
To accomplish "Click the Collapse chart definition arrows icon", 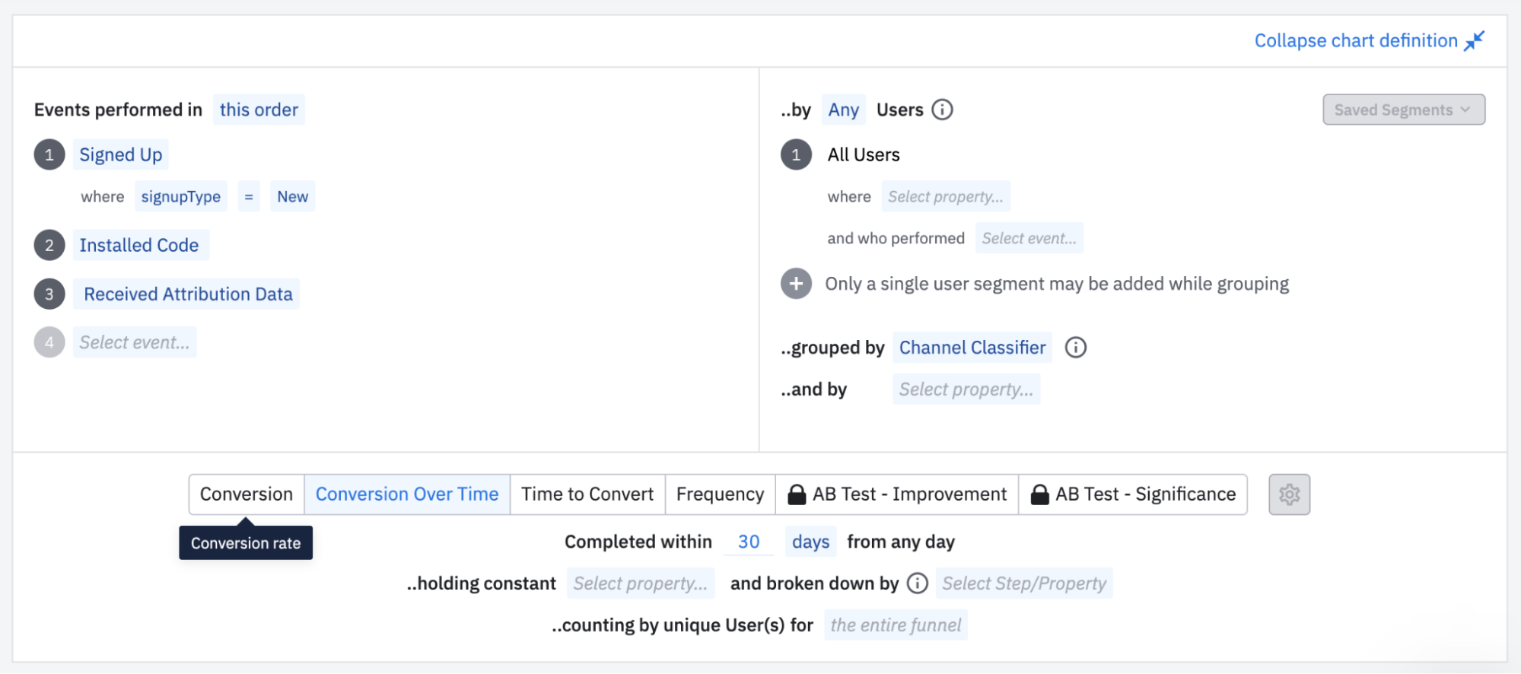I will pos(1475,40).
